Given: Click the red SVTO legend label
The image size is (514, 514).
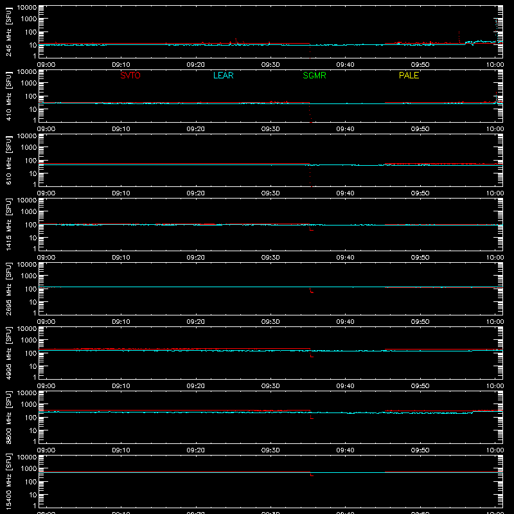Looking at the screenshot, I should click(x=130, y=75).
